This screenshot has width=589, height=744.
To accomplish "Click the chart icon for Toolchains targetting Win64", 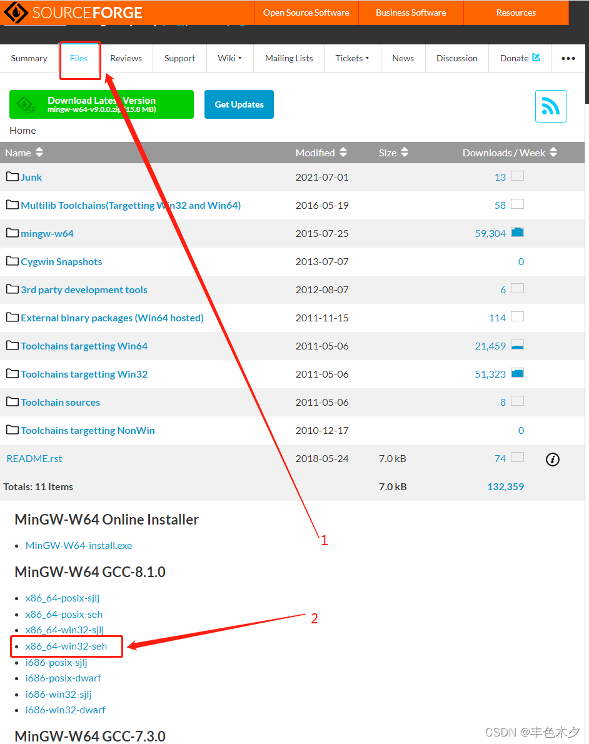I will 517,345.
